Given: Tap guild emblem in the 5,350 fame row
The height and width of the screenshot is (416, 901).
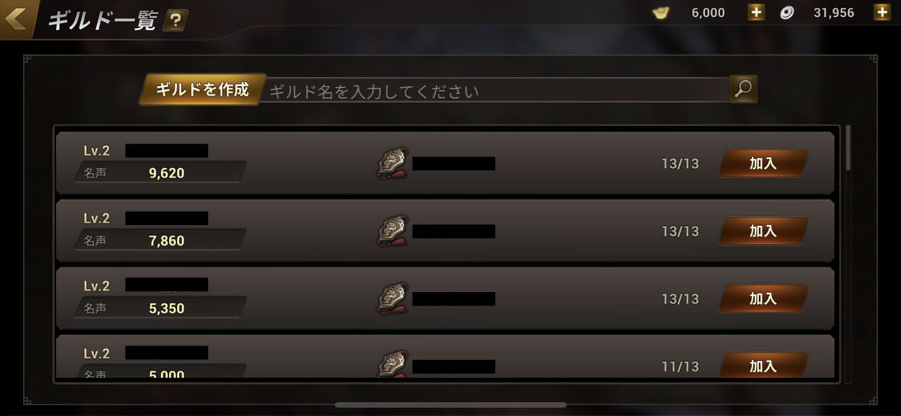Looking at the screenshot, I should 392,298.
